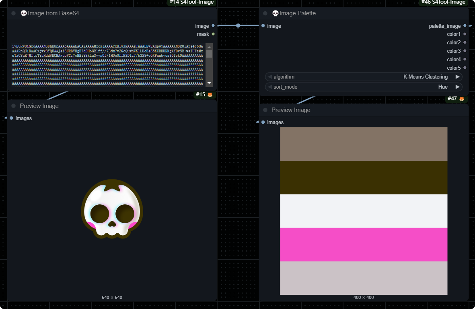Click the next arrow on the algorithm selector

tap(457, 77)
